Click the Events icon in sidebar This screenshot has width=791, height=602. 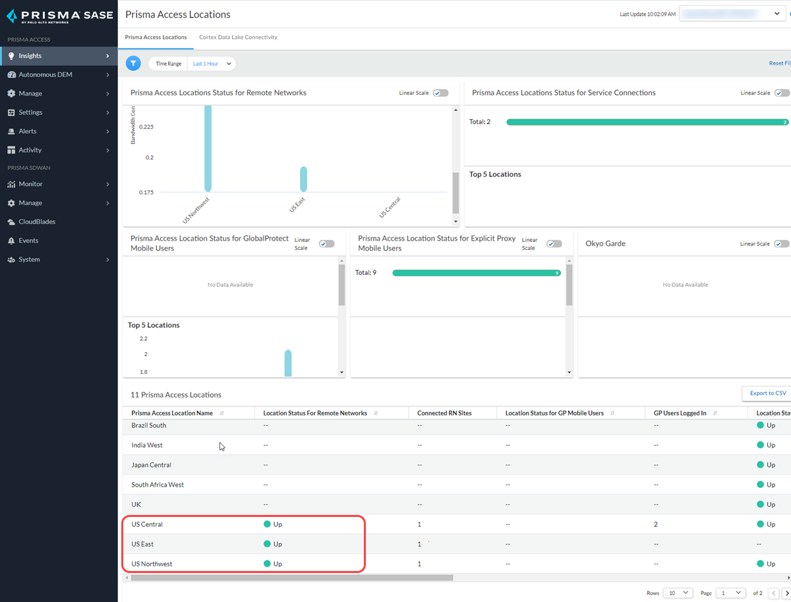point(11,241)
